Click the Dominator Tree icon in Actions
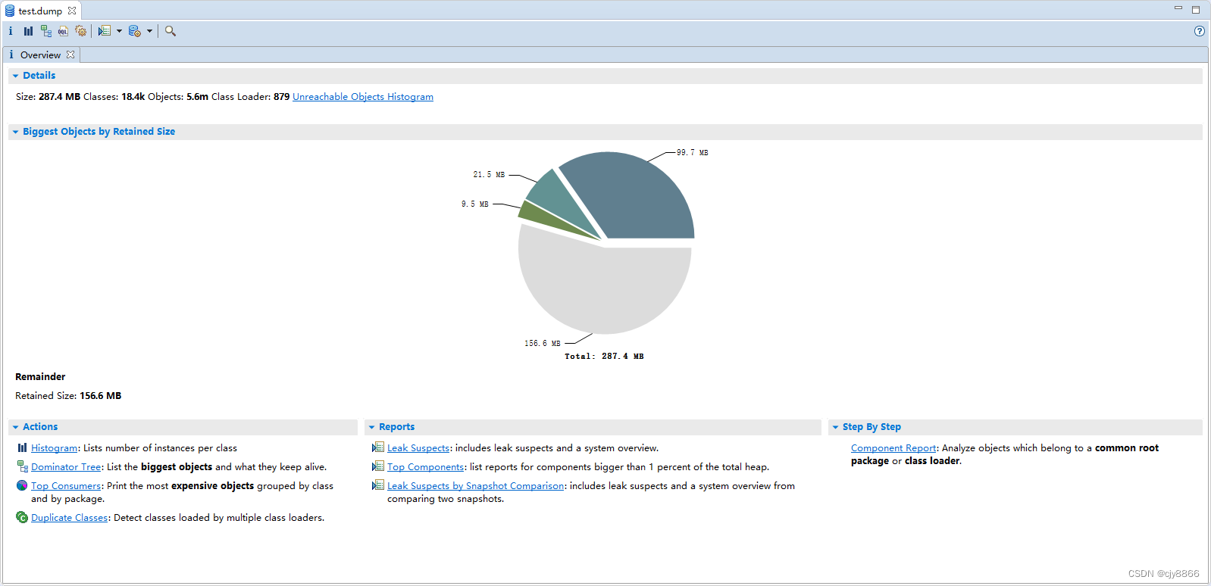This screenshot has height=586, width=1211. click(22, 466)
